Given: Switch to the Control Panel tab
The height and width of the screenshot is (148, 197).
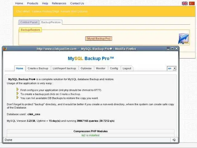Looking at the screenshot, I should (29, 22).
